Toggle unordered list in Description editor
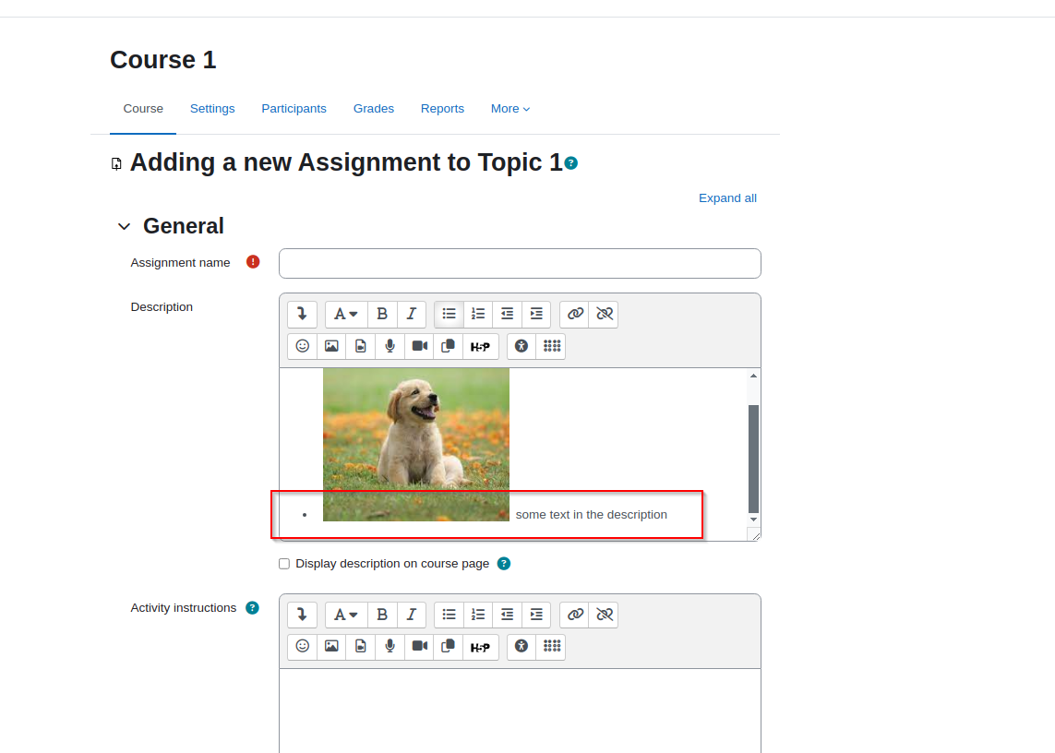Screen dimensions: 1055x753 point(449,315)
